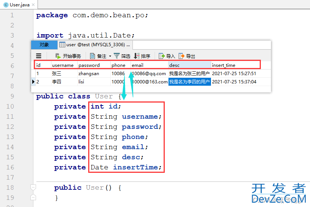310x207 pixels.
Task: Click com.demo.bean.po package name
Action: point(108,15)
